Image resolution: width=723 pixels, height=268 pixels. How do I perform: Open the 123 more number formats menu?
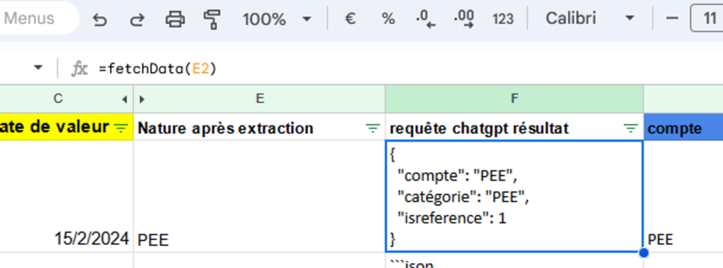coord(503,19)
